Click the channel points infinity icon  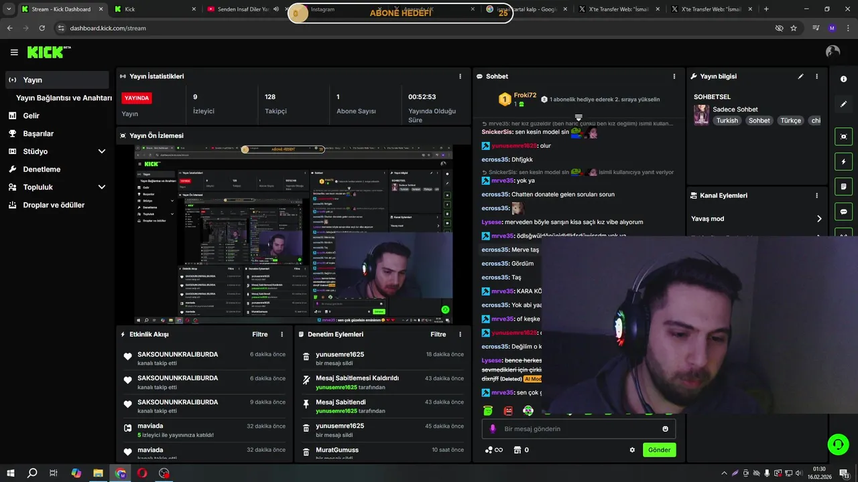coord(493,450)
